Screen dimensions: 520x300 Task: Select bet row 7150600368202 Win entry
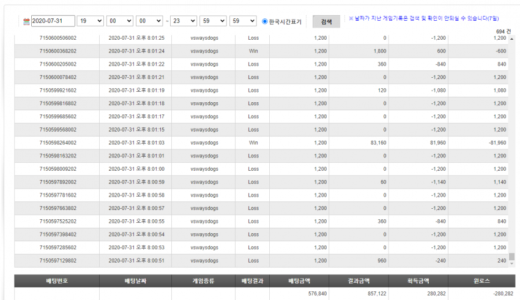(261, 51)
